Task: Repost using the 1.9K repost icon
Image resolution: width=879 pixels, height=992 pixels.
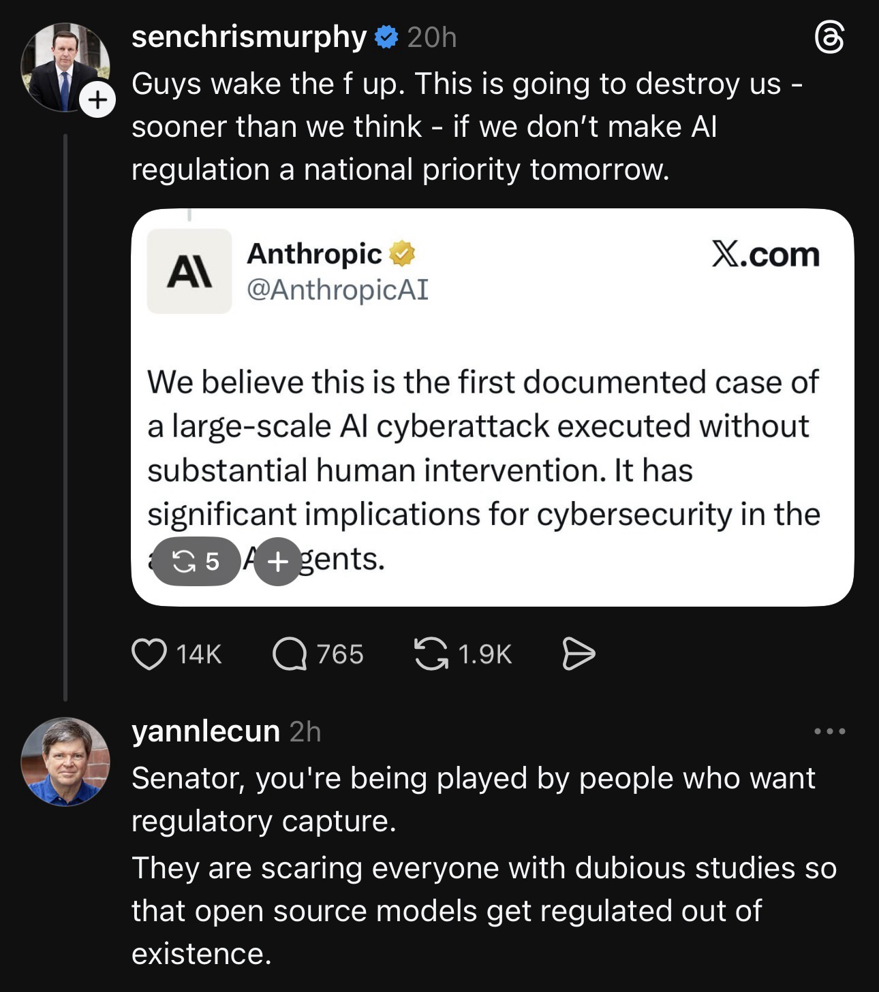Action: 431,654
